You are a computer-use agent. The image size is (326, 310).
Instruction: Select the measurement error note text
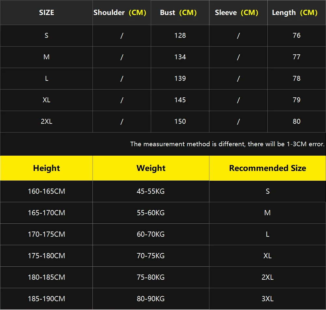[x=227, y=144]
